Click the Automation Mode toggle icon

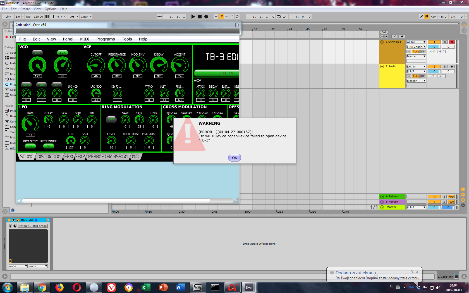click(x=394, y=37)
